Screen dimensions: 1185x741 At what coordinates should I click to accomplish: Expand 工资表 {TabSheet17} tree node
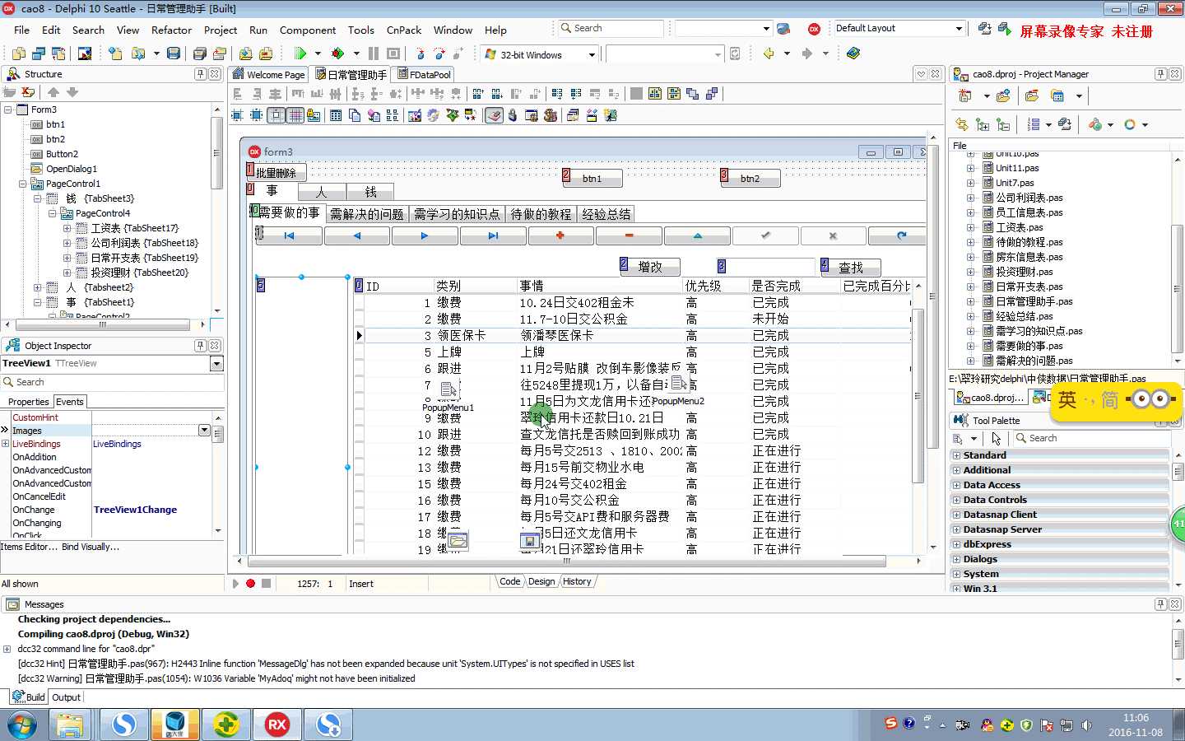tap(67, 228)
